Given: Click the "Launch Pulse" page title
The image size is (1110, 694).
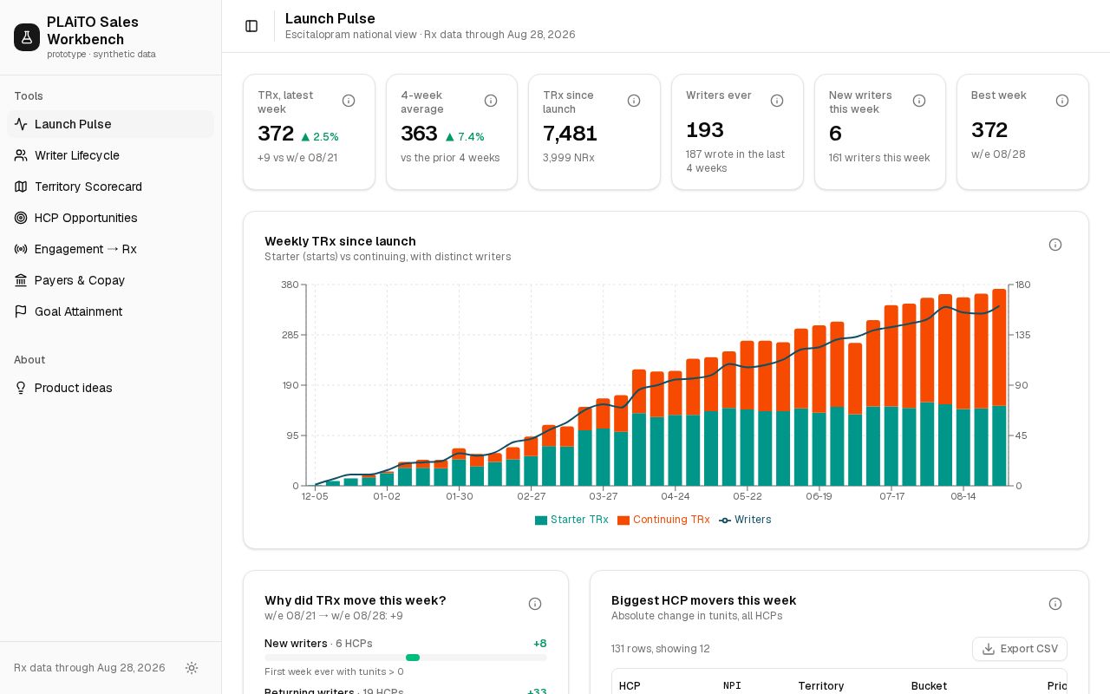Looking at the screenshot, I should click(x=330, y=18).
